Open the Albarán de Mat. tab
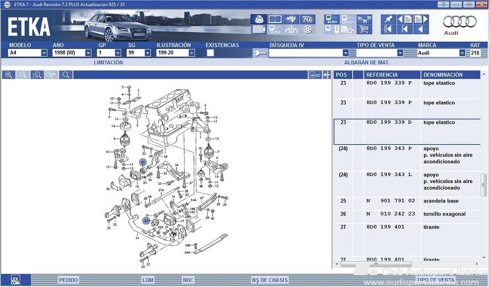This screenshot has width=490, height=287. tap(367, 62)
